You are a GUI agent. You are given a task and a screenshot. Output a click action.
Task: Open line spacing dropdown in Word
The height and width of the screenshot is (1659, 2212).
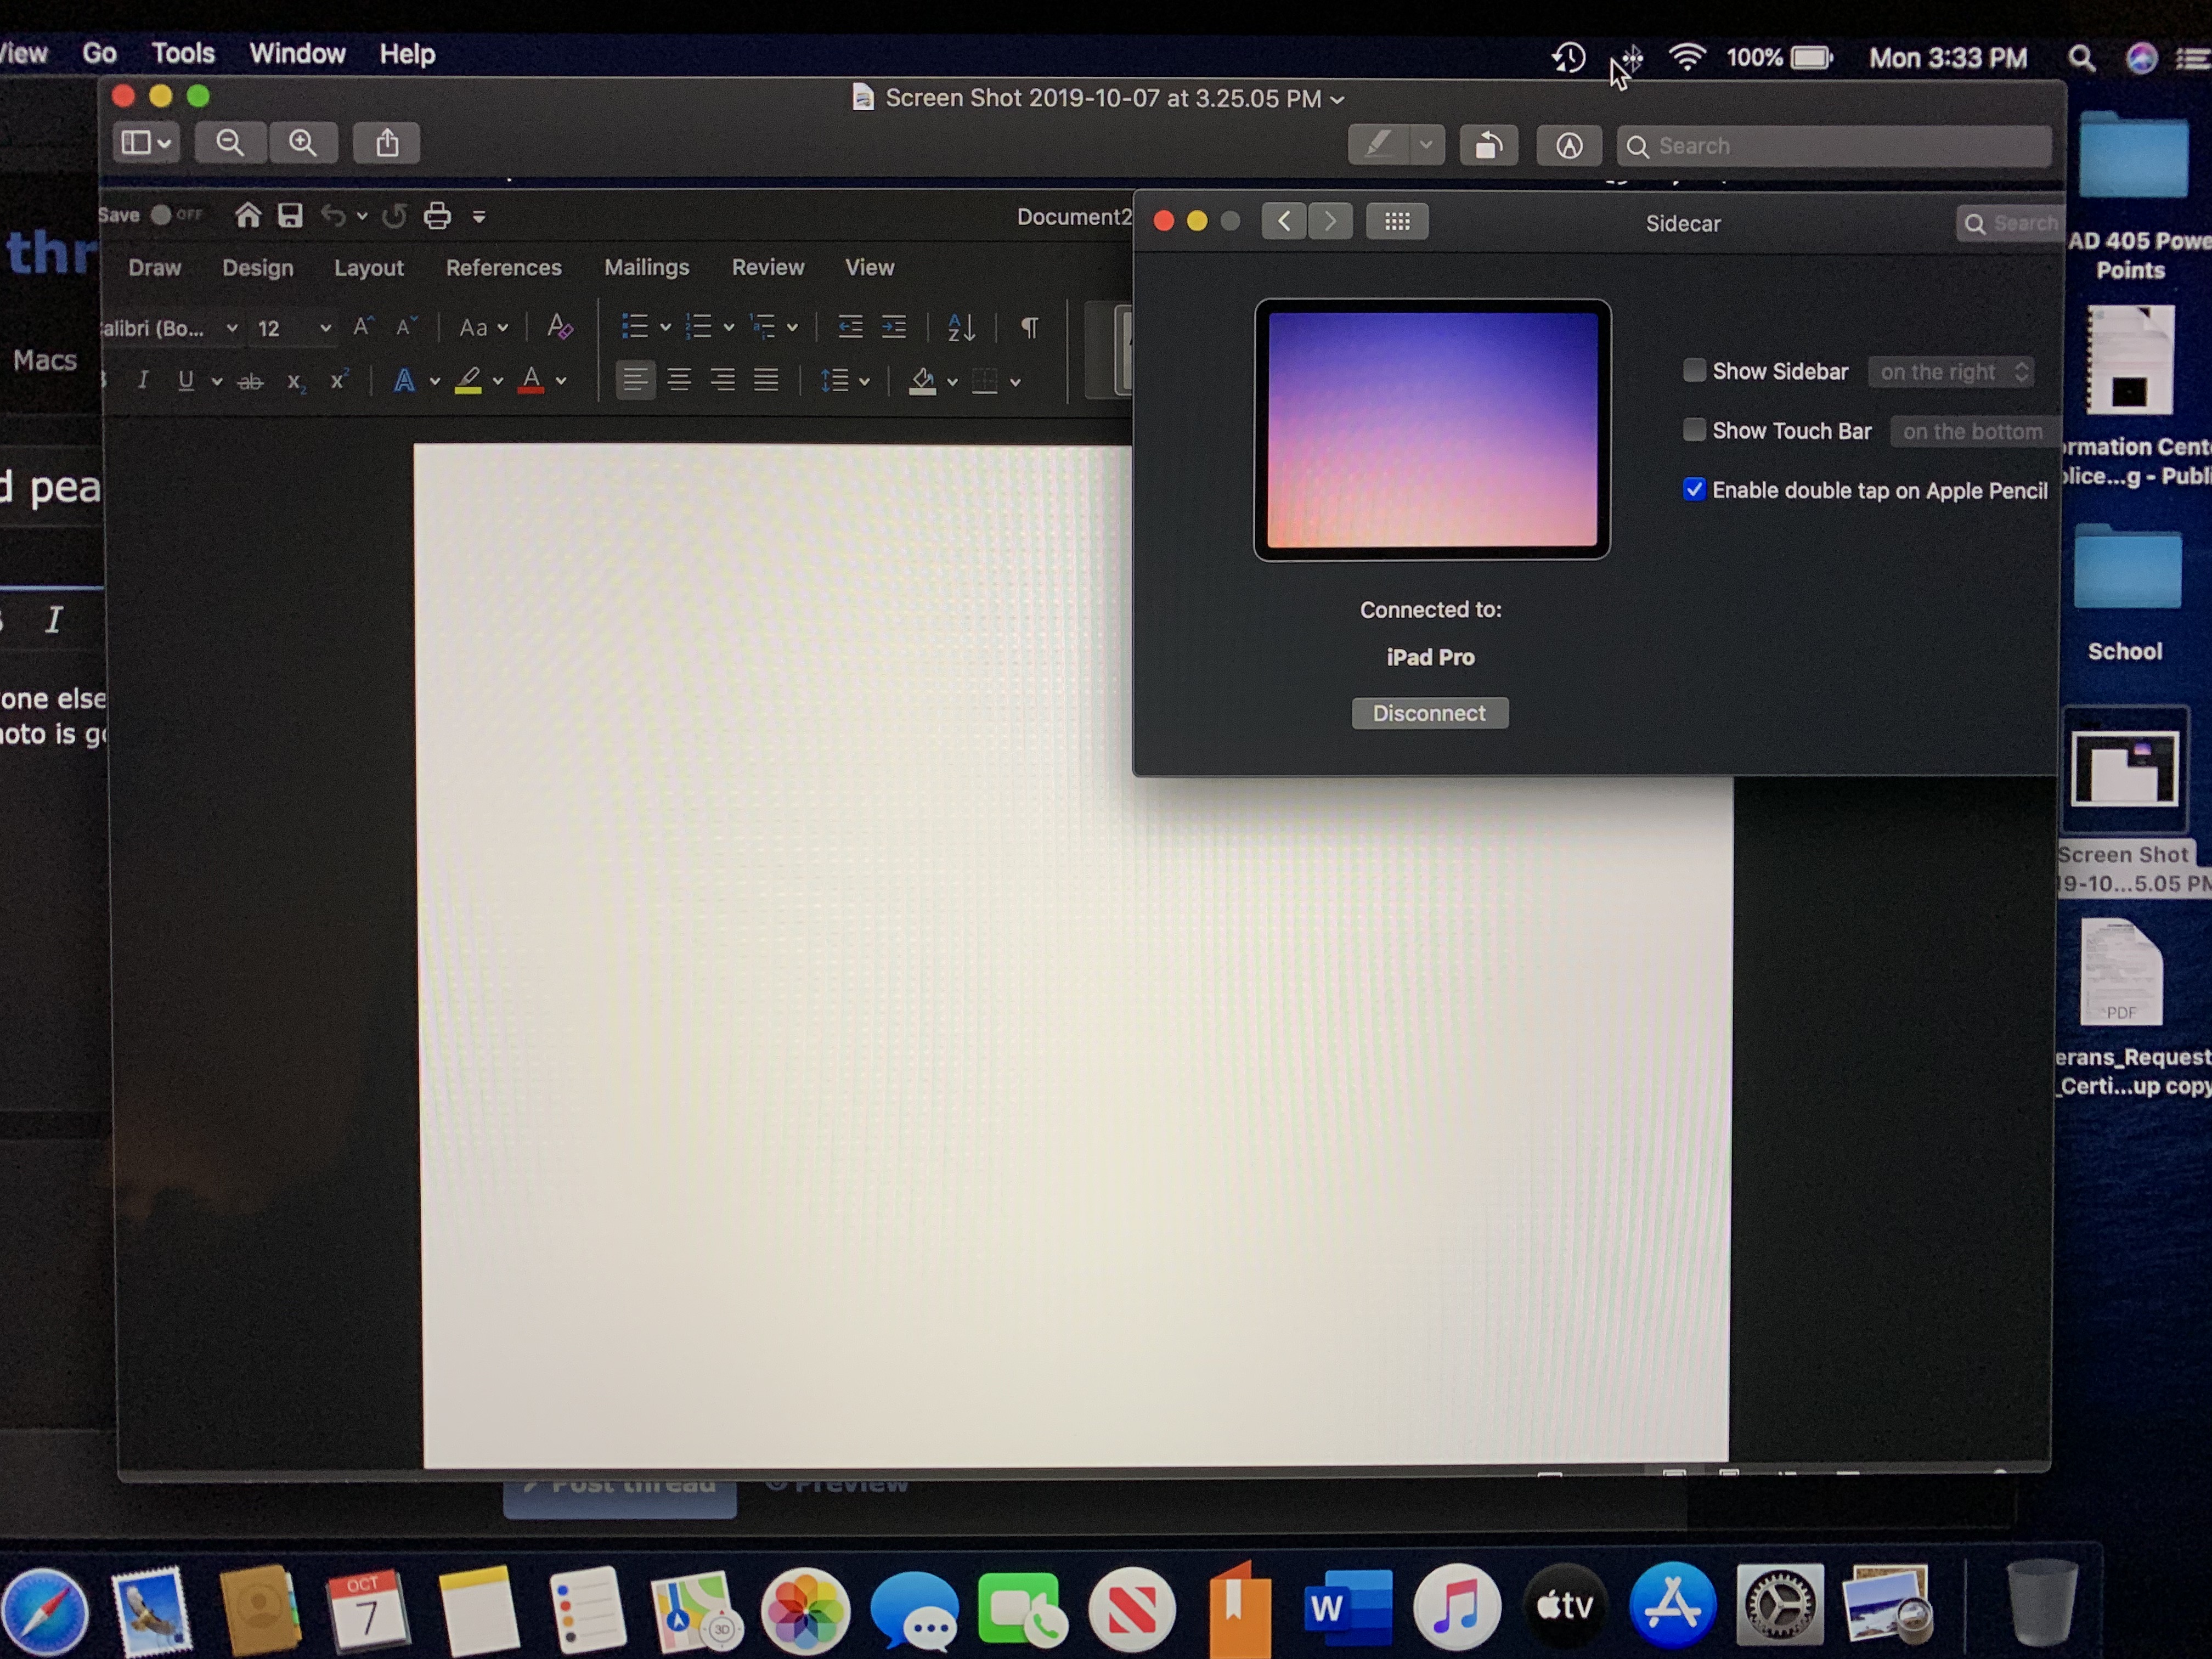(x=863, y=381)
